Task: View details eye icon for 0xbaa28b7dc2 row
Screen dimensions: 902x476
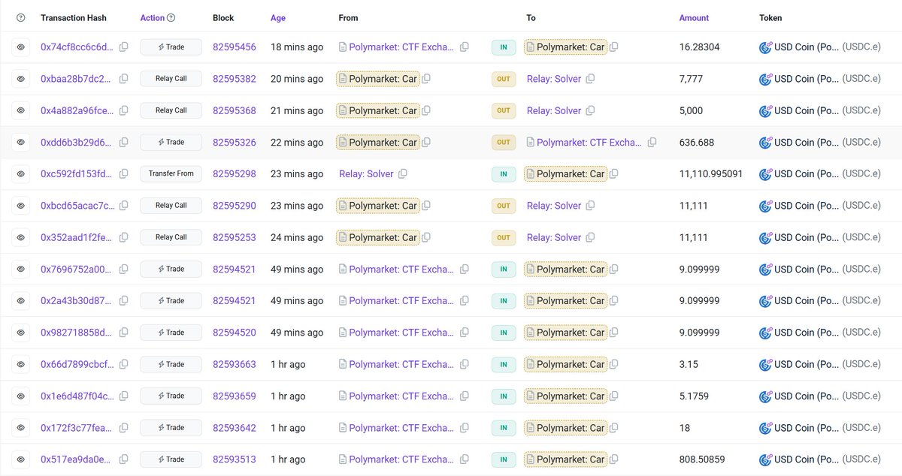Action: coord(21,79)
